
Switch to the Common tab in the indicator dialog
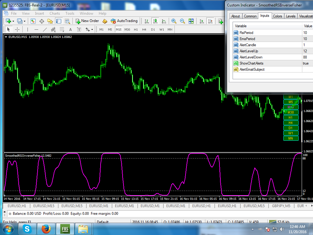pos(250,16)
